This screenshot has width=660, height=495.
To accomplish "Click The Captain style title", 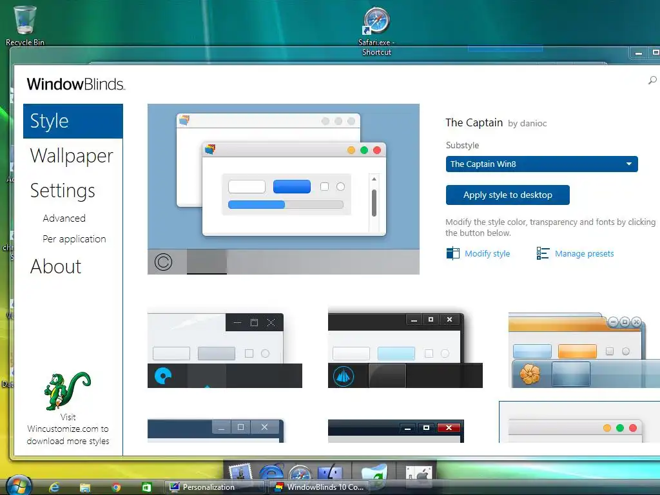I will pos(474,122).
